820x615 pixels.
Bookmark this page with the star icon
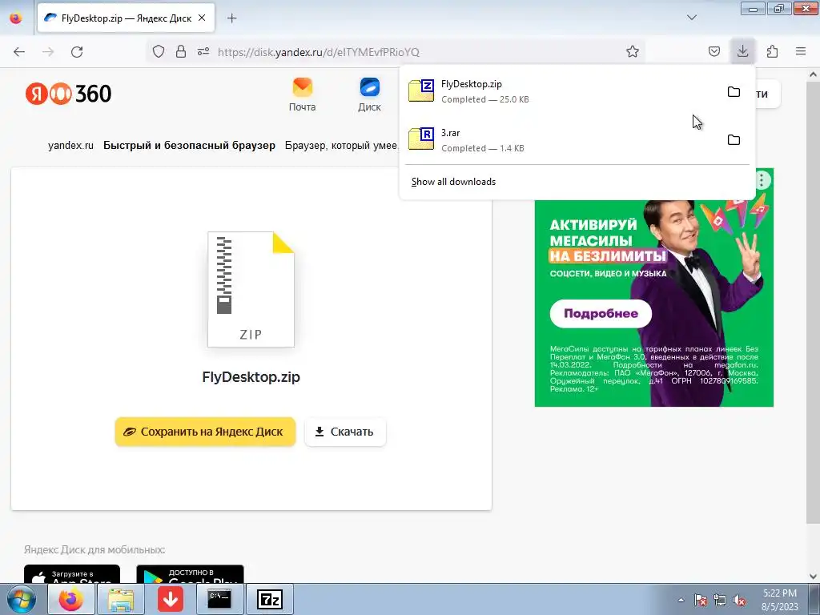[633, 51]
